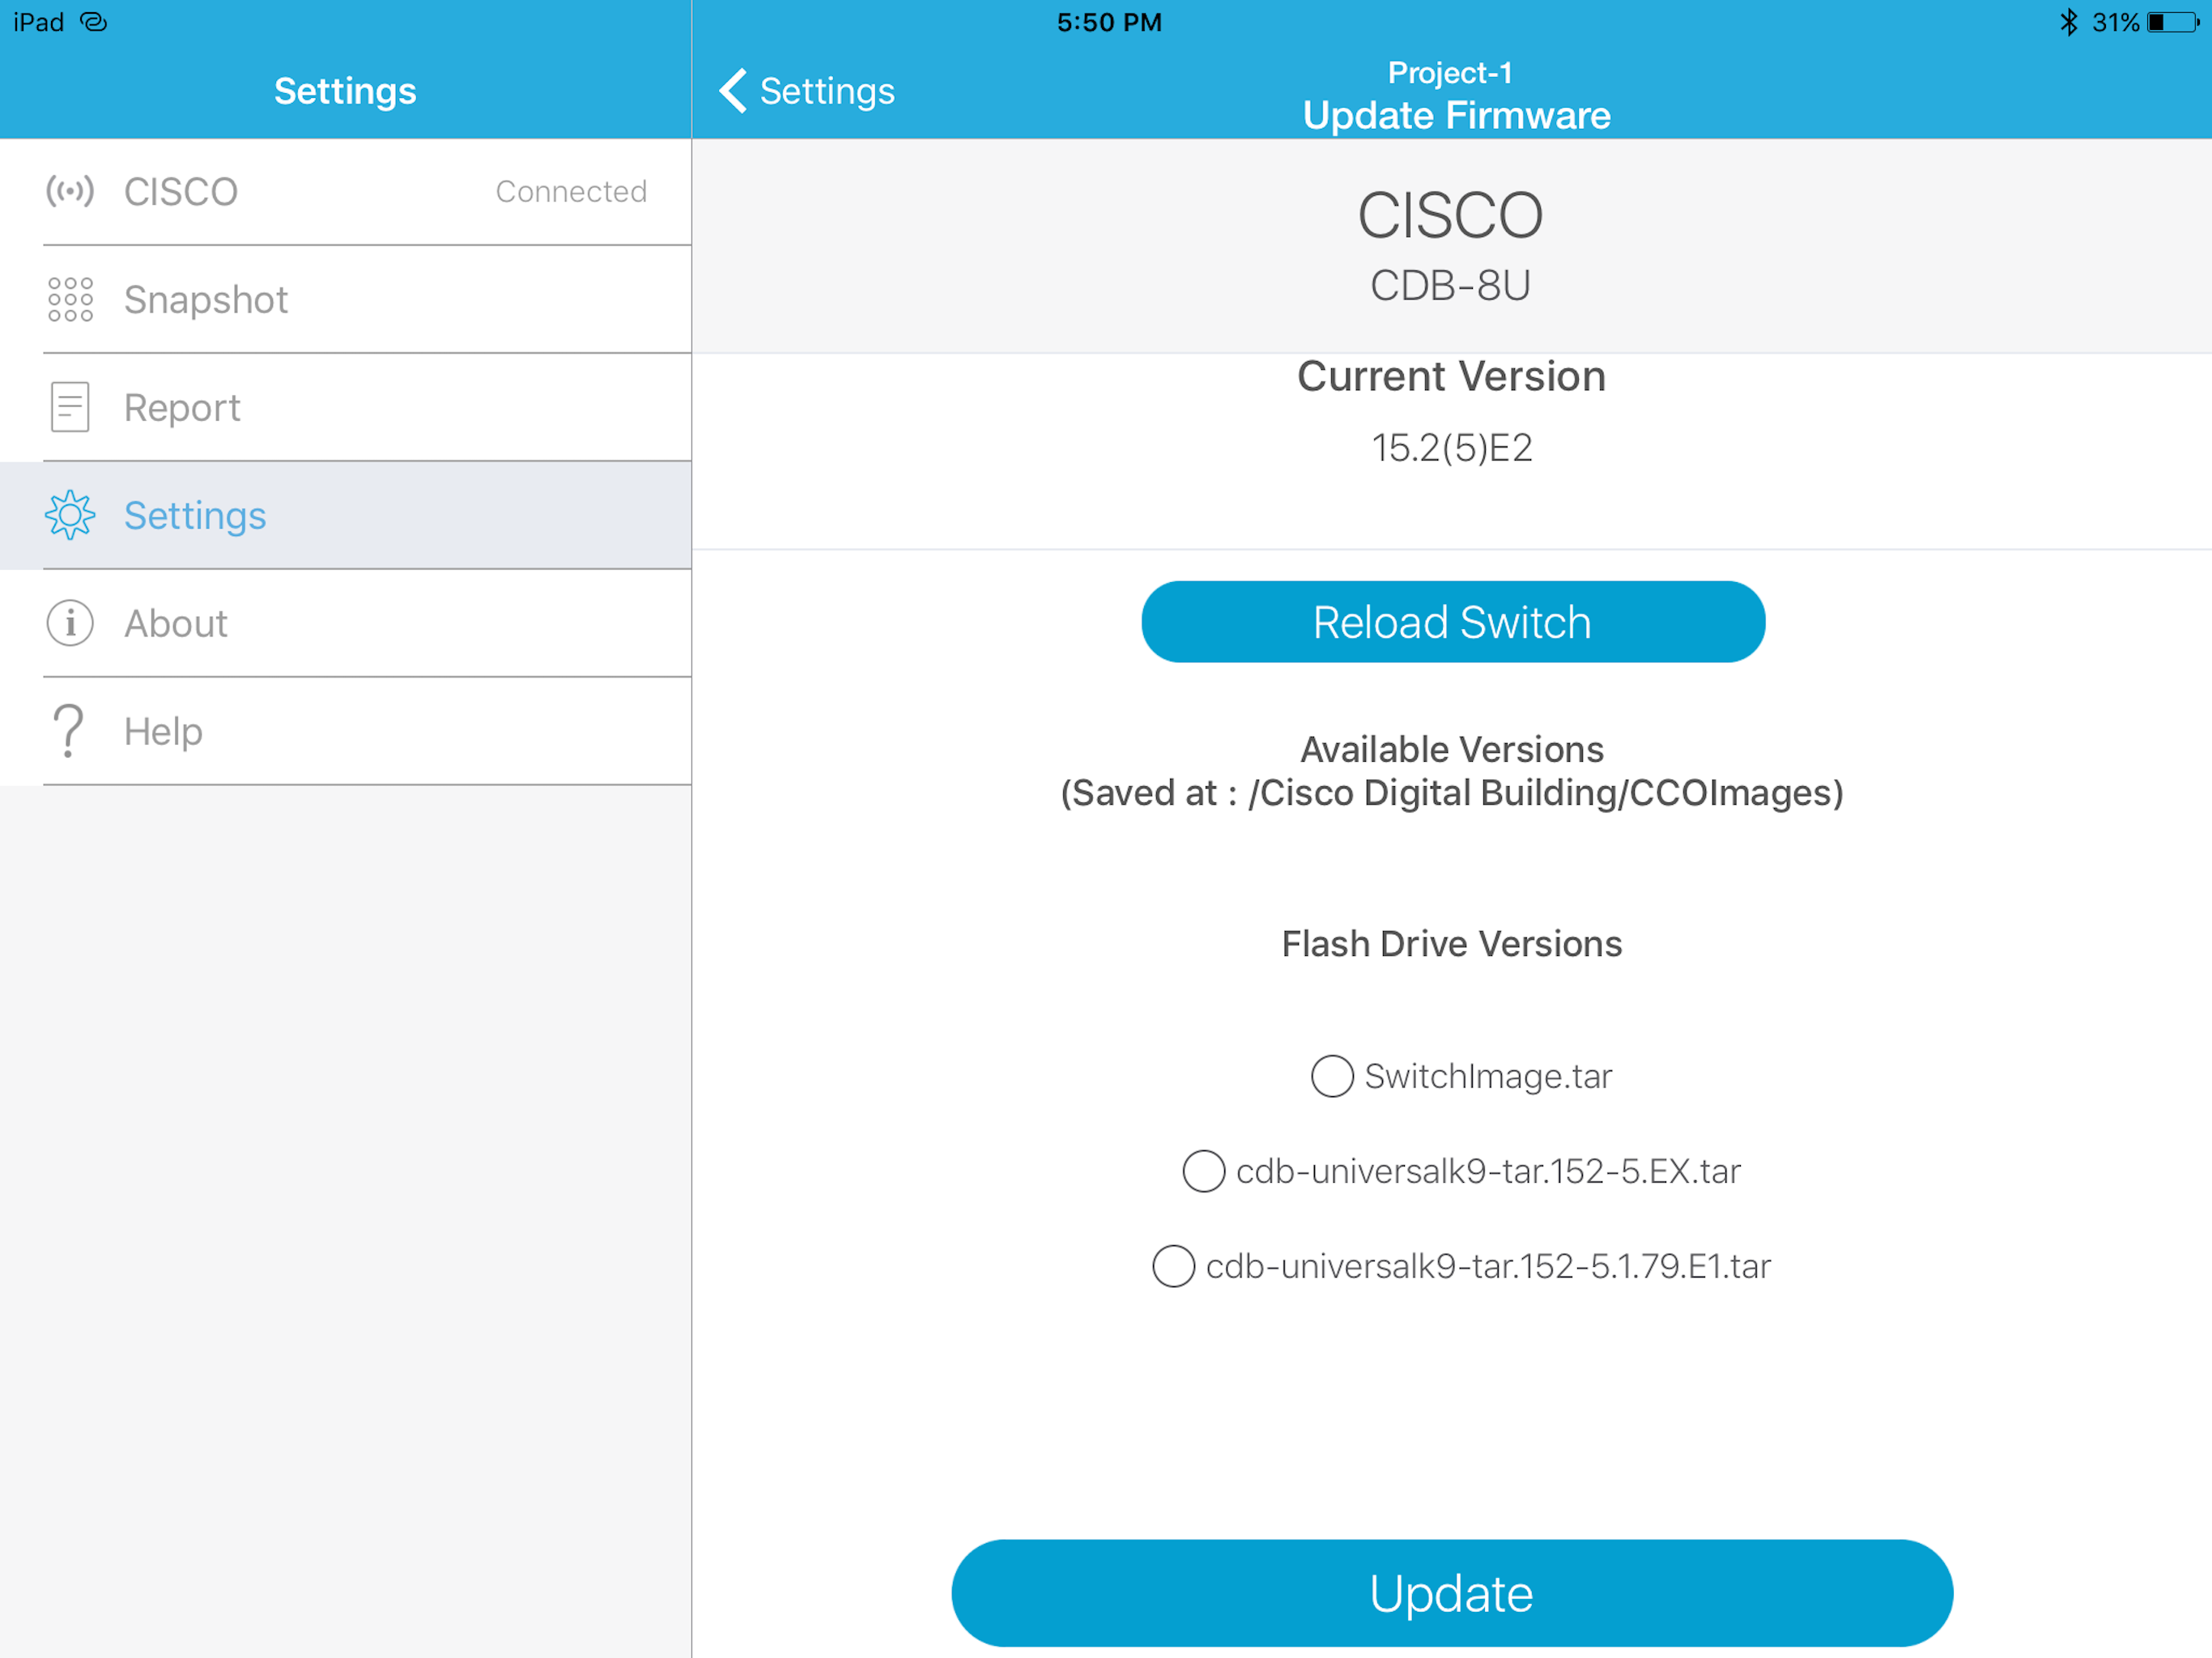Open the About menu entry
2212x1658 pixels.
176,623
